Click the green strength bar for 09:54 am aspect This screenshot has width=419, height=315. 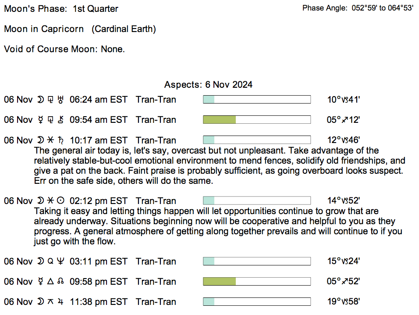(x=220, y=120)
